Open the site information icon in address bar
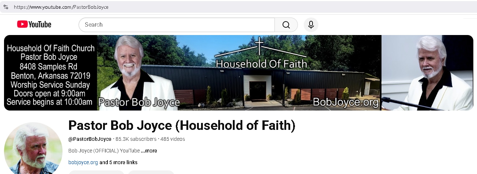 pyautogui.click(x=6, y=7)
